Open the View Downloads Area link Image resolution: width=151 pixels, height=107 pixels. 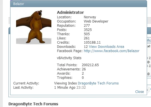(106, 47)
